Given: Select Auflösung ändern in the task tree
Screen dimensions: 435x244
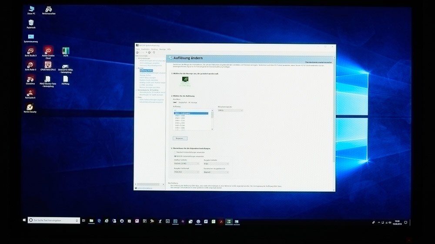Looking at the screenshot, I should click(x=146, y=71).
